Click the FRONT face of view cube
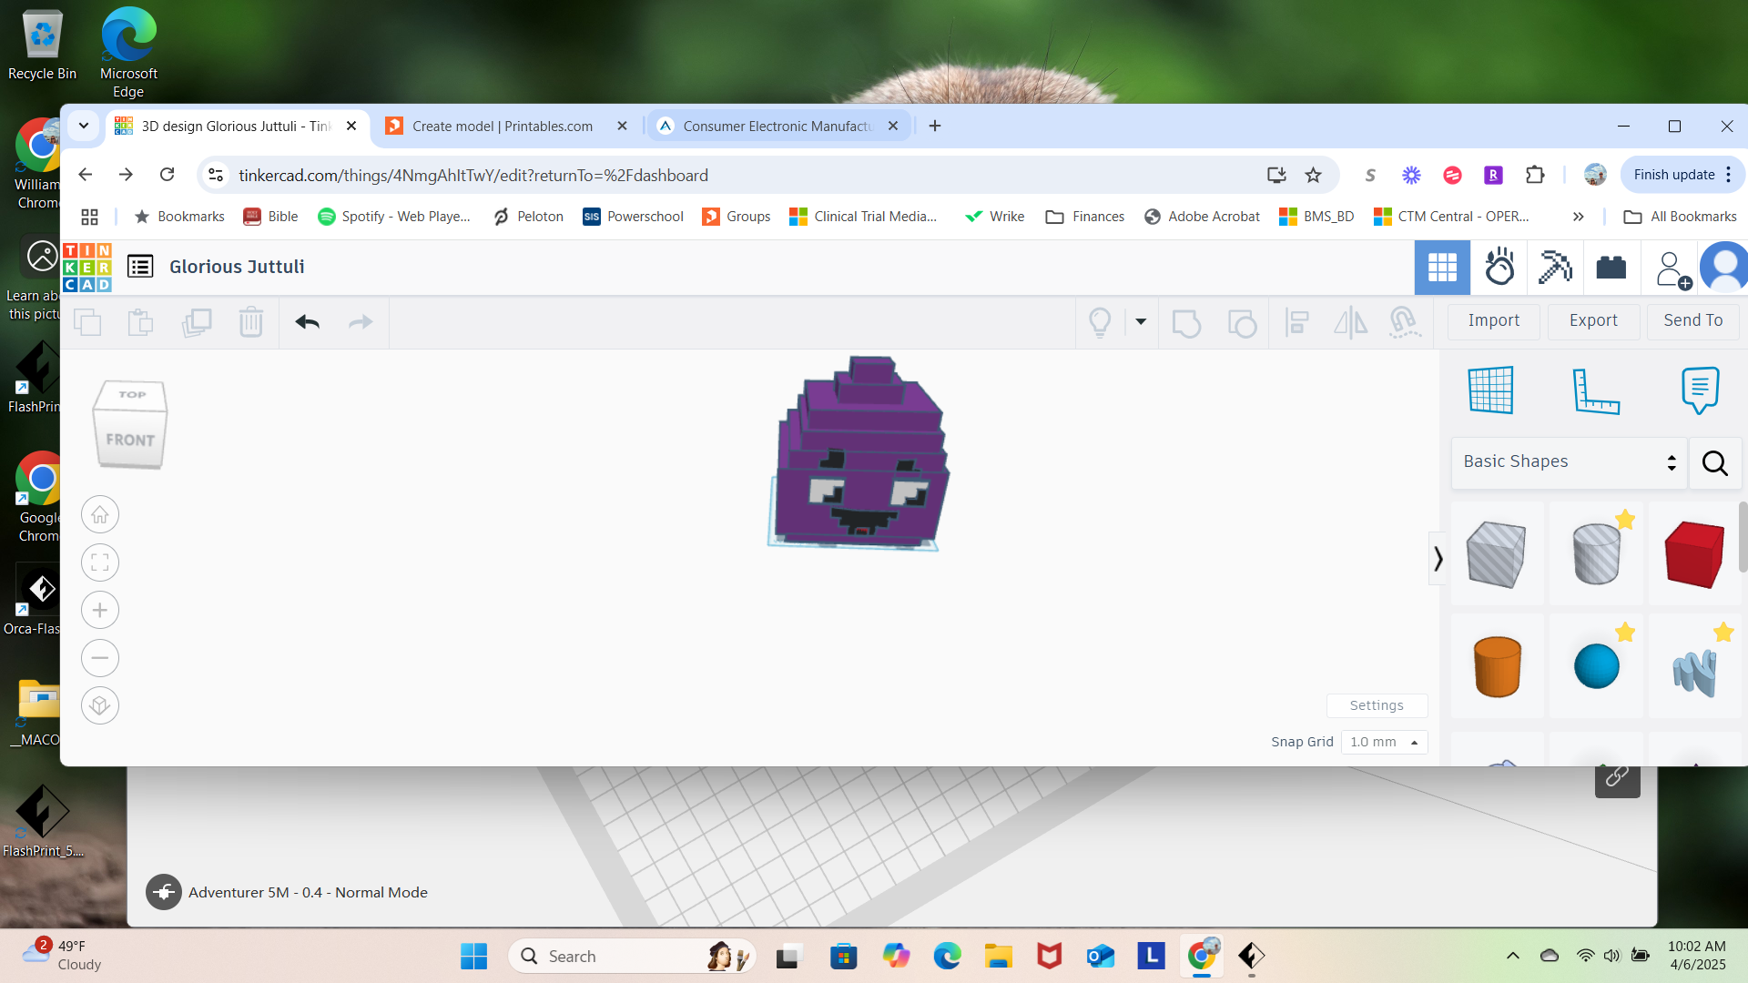This screenshot has height=983, width=1748. [130, 440]
